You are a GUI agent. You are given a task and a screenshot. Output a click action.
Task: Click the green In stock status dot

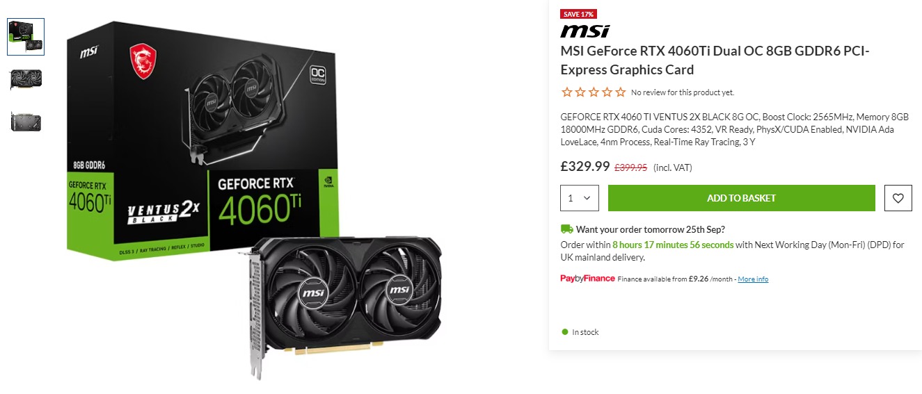565,332
